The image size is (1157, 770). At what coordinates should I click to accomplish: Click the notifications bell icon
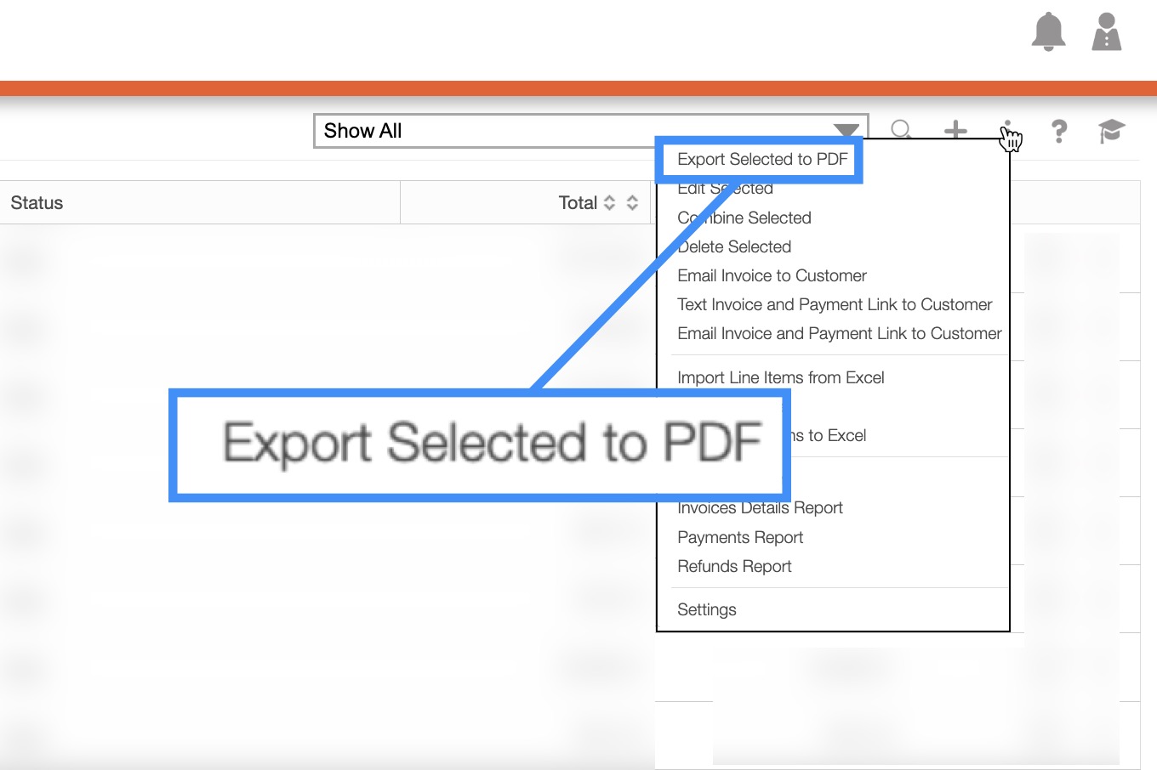click(1048, 32)
